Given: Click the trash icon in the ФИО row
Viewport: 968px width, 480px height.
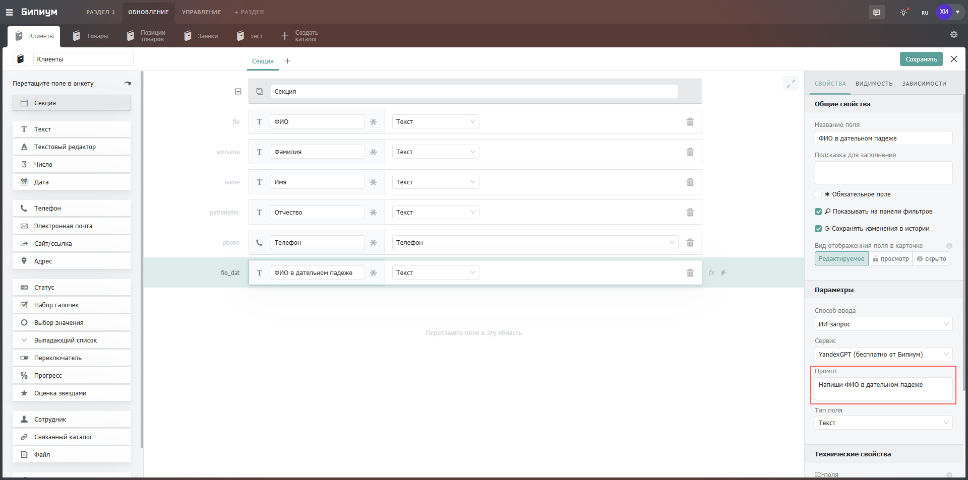Looking at the screenshot, I should coord(690,122).
